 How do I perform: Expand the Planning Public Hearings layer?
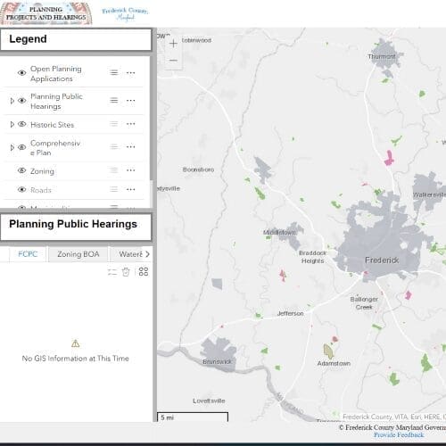point(12,101)
